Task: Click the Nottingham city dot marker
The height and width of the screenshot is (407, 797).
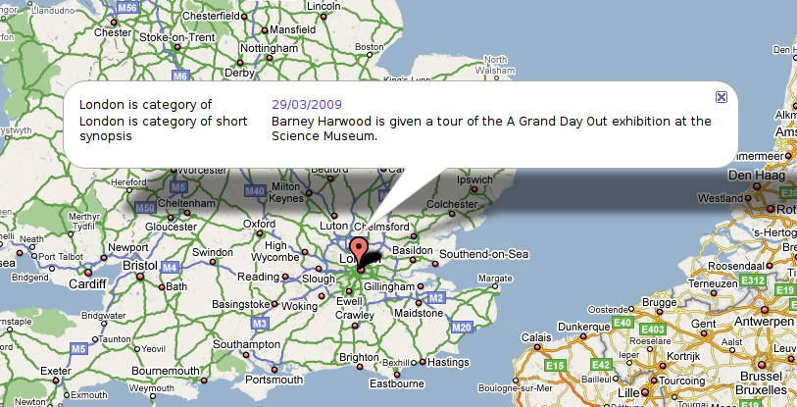Action: [270, 58]
